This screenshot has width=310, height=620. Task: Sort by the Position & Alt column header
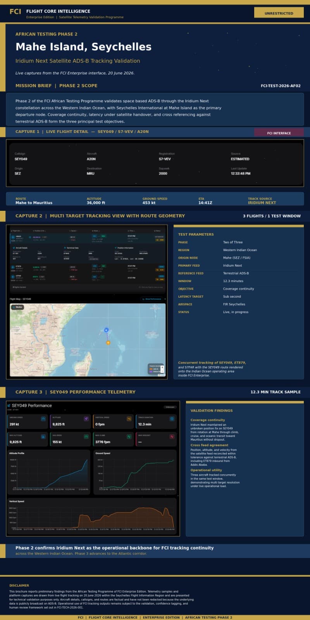tap(40, 231)
